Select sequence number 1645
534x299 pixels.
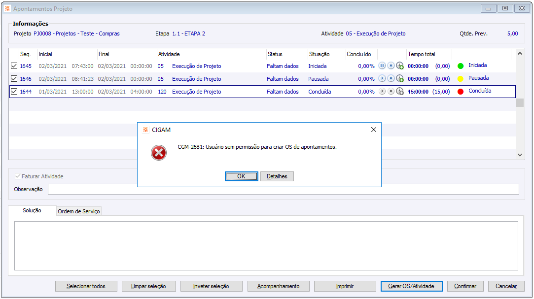point(26,66)
